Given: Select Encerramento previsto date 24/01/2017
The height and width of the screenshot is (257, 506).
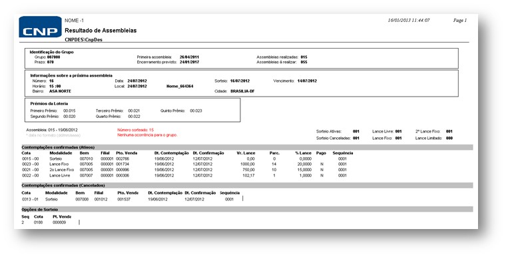Looking at the screenshot, I should tap(190, 62).
